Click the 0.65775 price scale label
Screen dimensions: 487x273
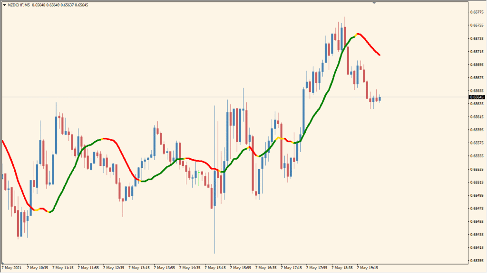pyautogui.click(x=477, y=12)
